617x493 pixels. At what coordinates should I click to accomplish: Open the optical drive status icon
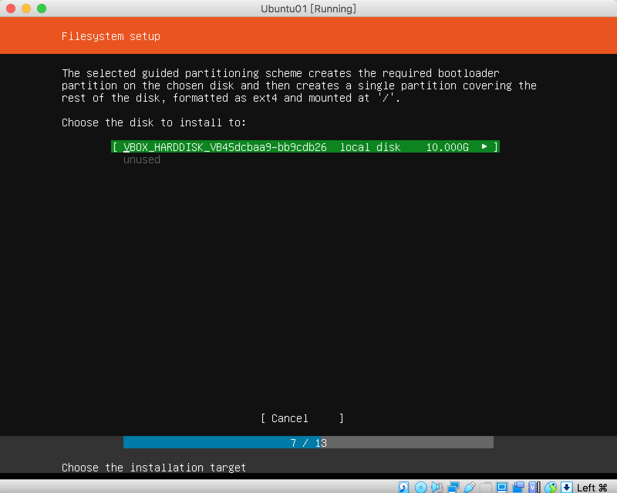(421, 487)
